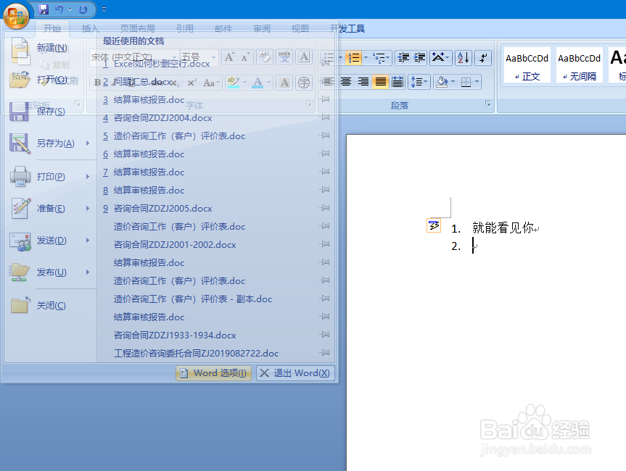Click the numbered list icon in ribbon
This screenshot has width=626, height=471.
(354, 58)
